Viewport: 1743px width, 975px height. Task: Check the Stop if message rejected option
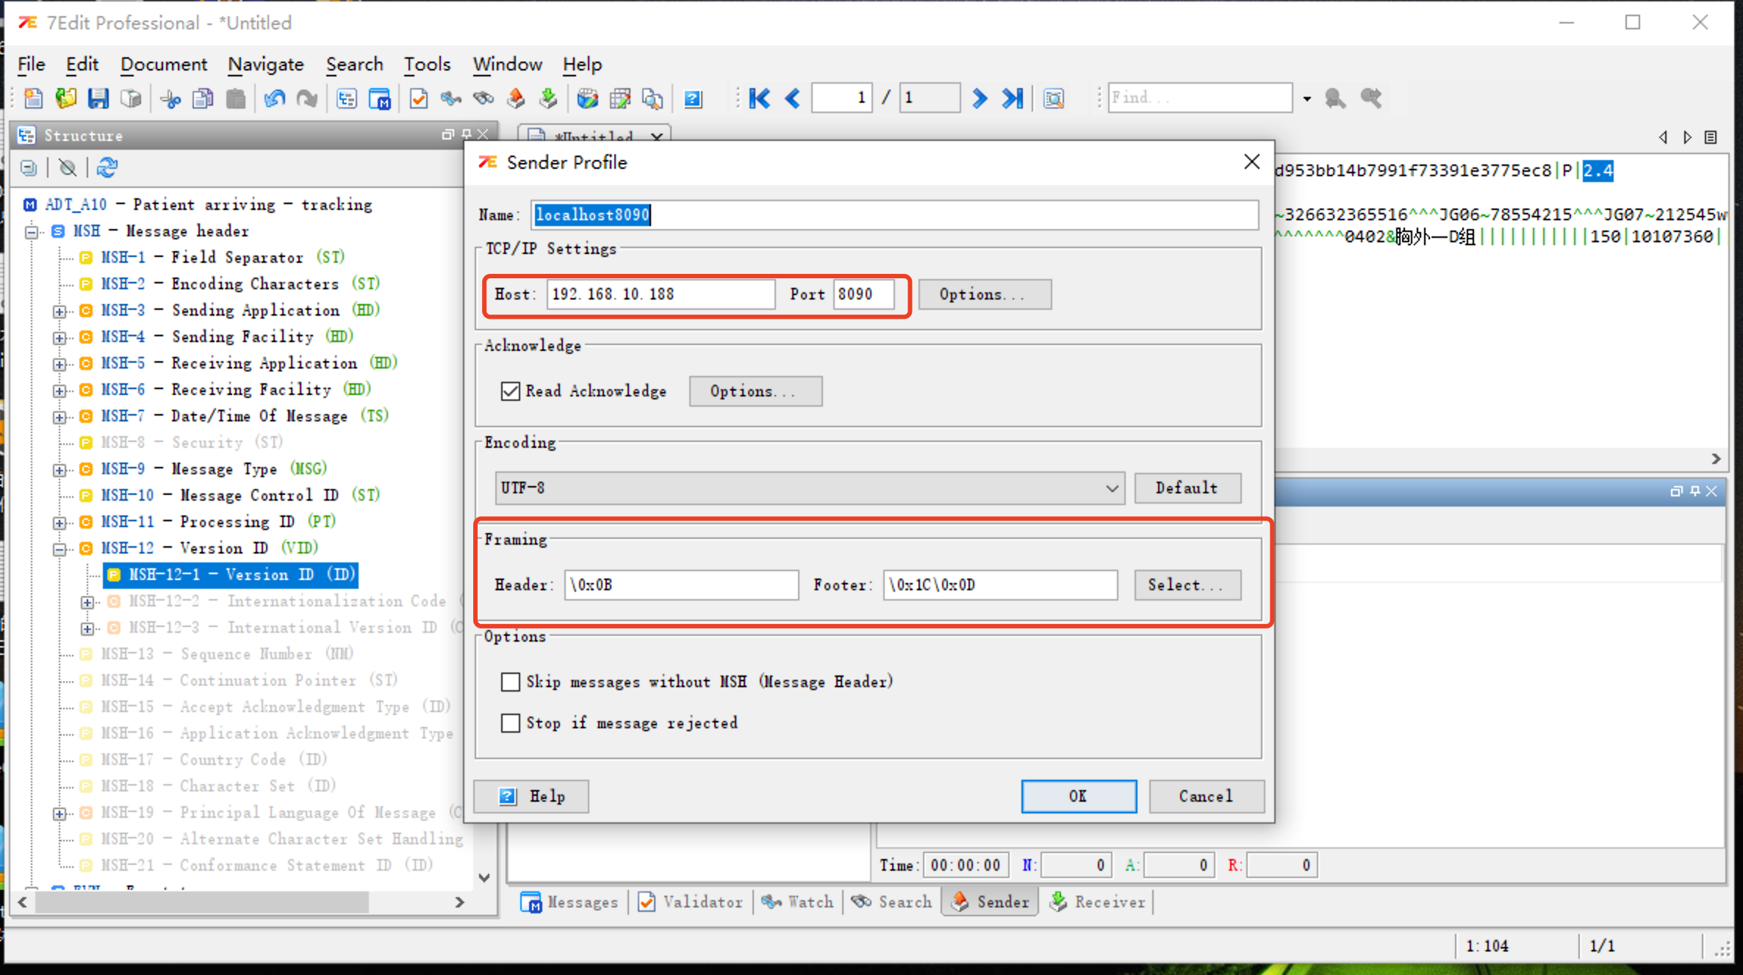point(511,723)
